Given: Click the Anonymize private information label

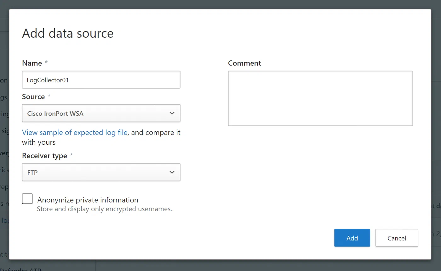Looking at the screenshot, I should coord(88,200).
